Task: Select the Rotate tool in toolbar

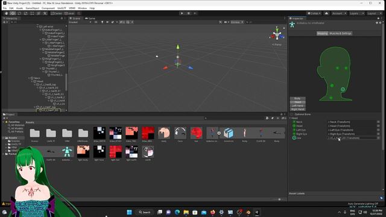Action: click(x=19, y=13)
